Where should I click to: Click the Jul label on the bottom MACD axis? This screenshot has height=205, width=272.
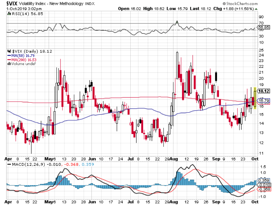(x=130, y=202)
